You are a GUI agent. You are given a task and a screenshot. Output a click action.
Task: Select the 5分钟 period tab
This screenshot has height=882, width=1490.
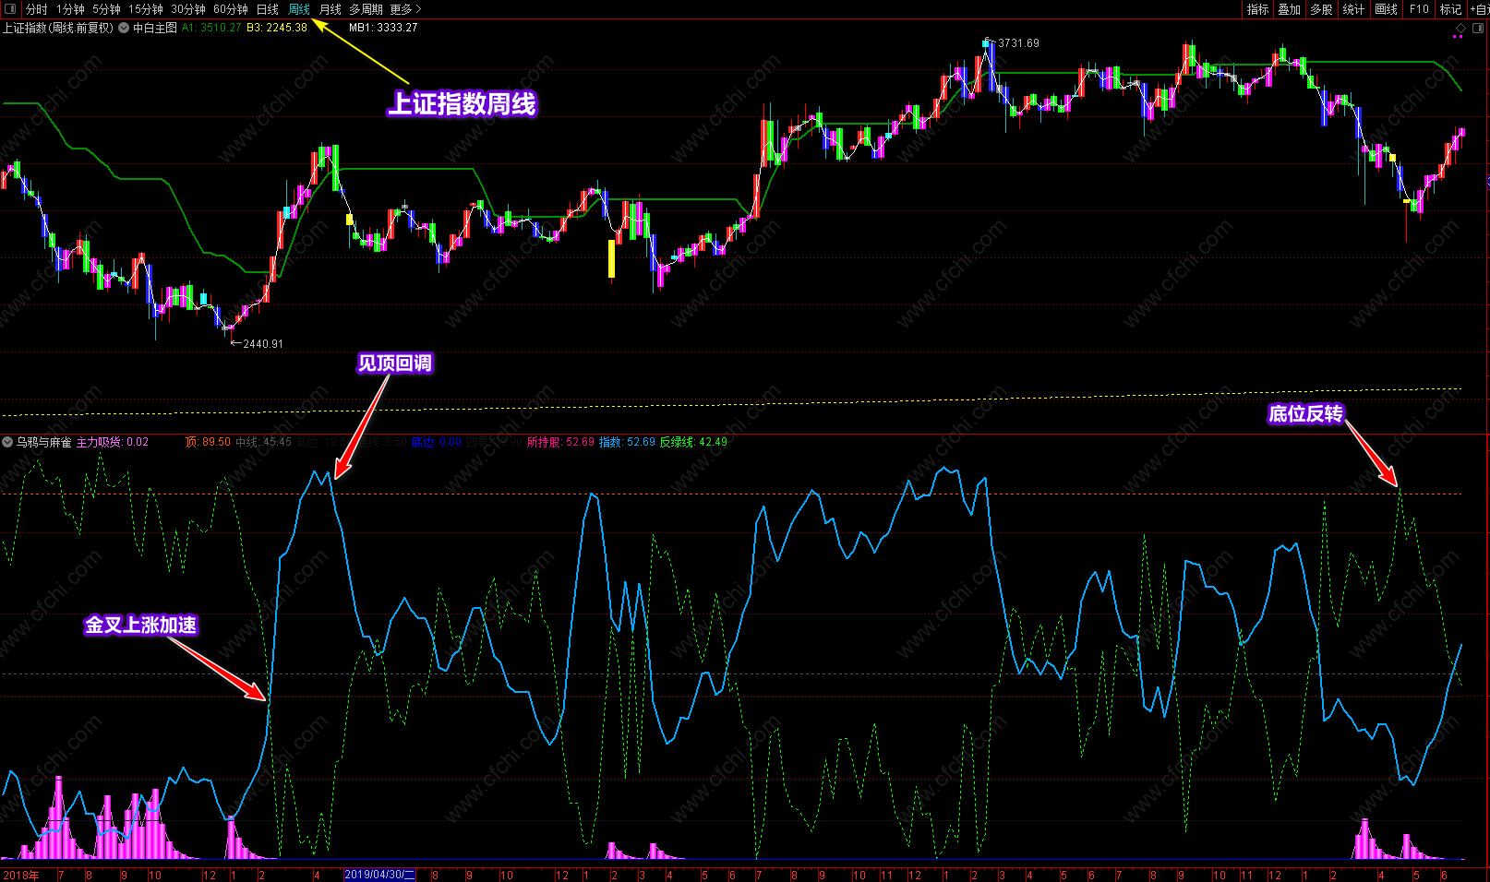pyautogui.click(x=106, y=9)
